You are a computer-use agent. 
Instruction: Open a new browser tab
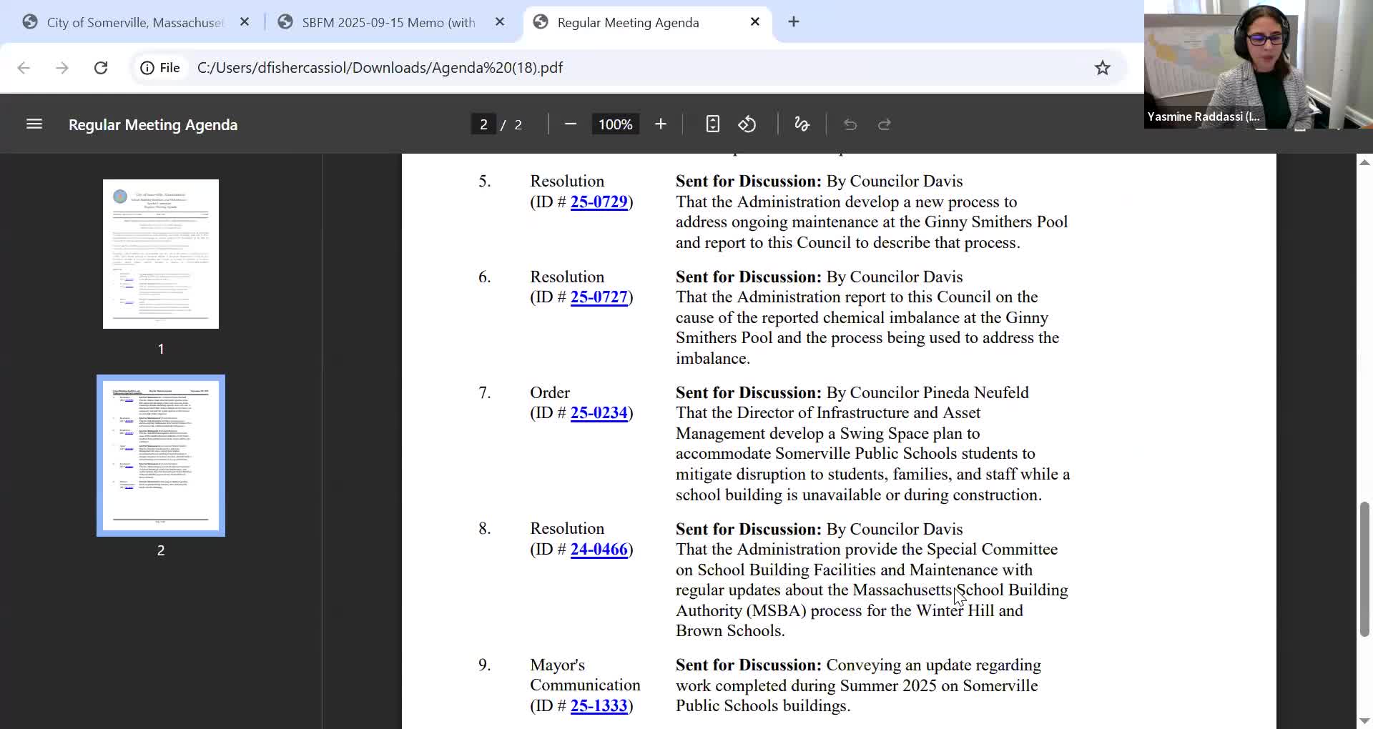[793, 22]
